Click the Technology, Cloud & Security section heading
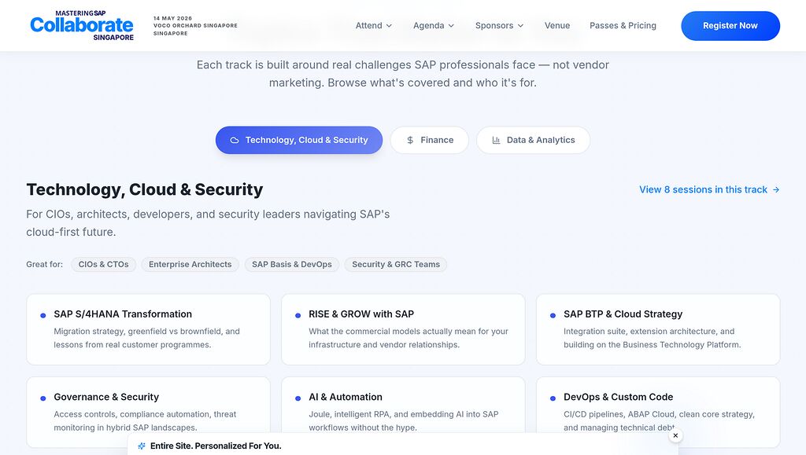The image size is (806, 455). coord(145,190)
